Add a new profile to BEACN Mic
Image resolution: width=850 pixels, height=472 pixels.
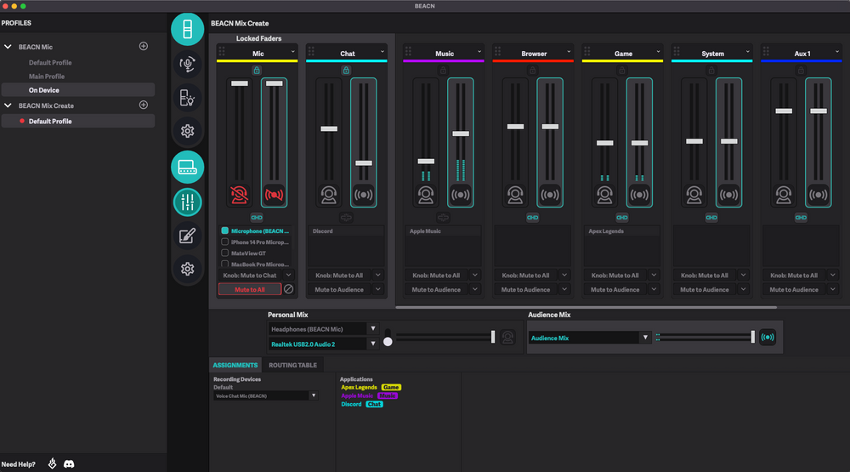pyautogui.click(x=144, y=46)
